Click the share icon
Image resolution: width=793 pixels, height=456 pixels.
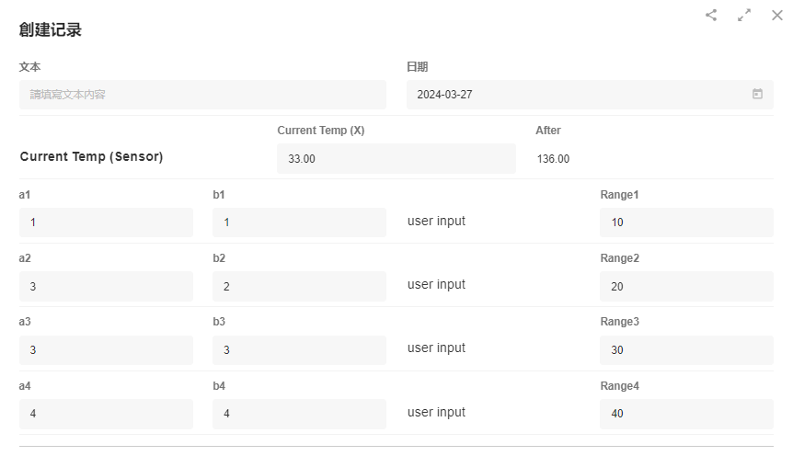coord(711,15)
